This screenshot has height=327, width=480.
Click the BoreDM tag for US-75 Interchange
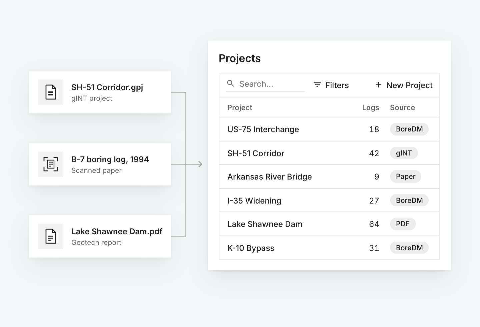pos(409,129)
